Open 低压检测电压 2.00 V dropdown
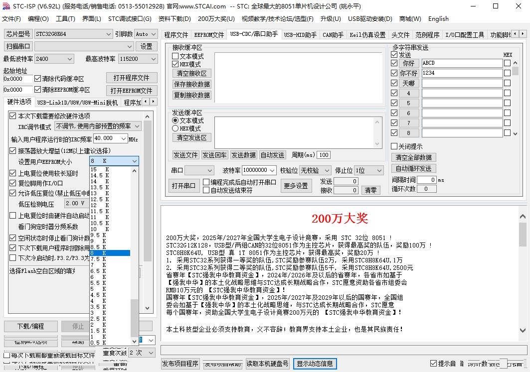 (x=76, y=204)
